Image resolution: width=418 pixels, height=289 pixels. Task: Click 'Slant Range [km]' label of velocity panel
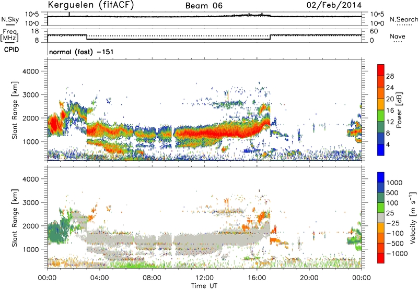coord(15,218)
